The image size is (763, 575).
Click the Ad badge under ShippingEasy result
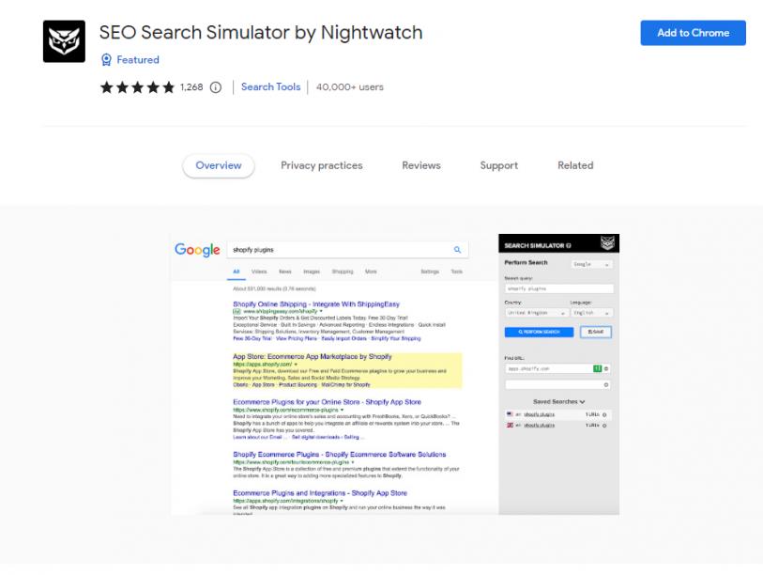click(x=237, y=311)
